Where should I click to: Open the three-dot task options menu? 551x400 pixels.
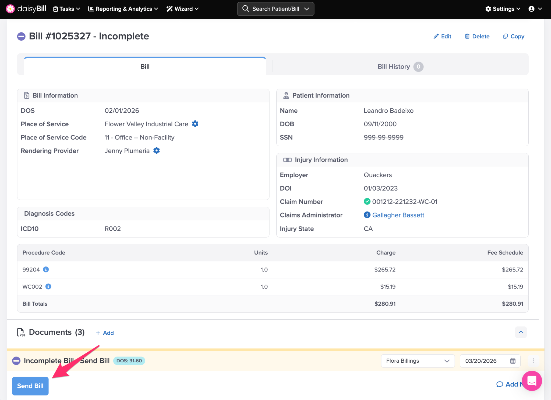pos(533,361)
